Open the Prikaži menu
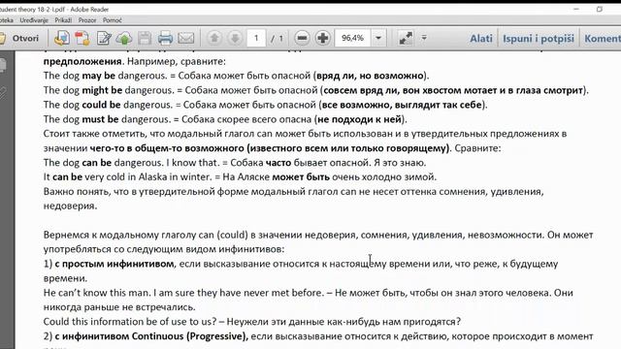The image size is (621, 349). [63, 20]
